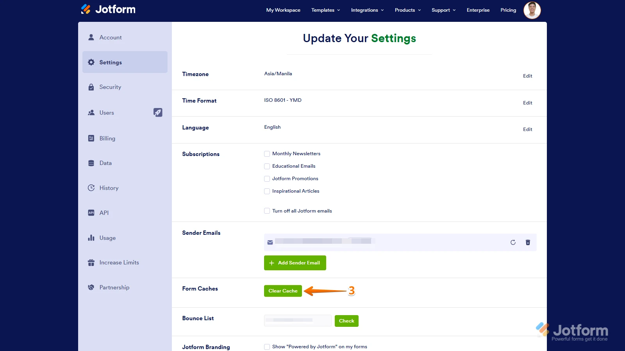The width and height of the screenshot is (625, 351).
Task: Delete sender email with trash icon
Action: (x=528, y=242)
